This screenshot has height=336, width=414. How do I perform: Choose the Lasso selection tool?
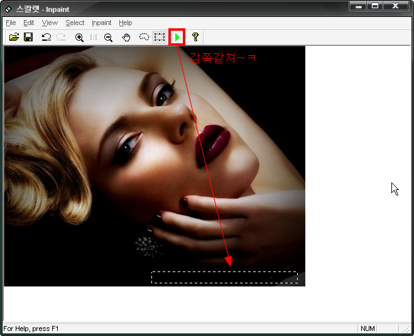(144, 38)
